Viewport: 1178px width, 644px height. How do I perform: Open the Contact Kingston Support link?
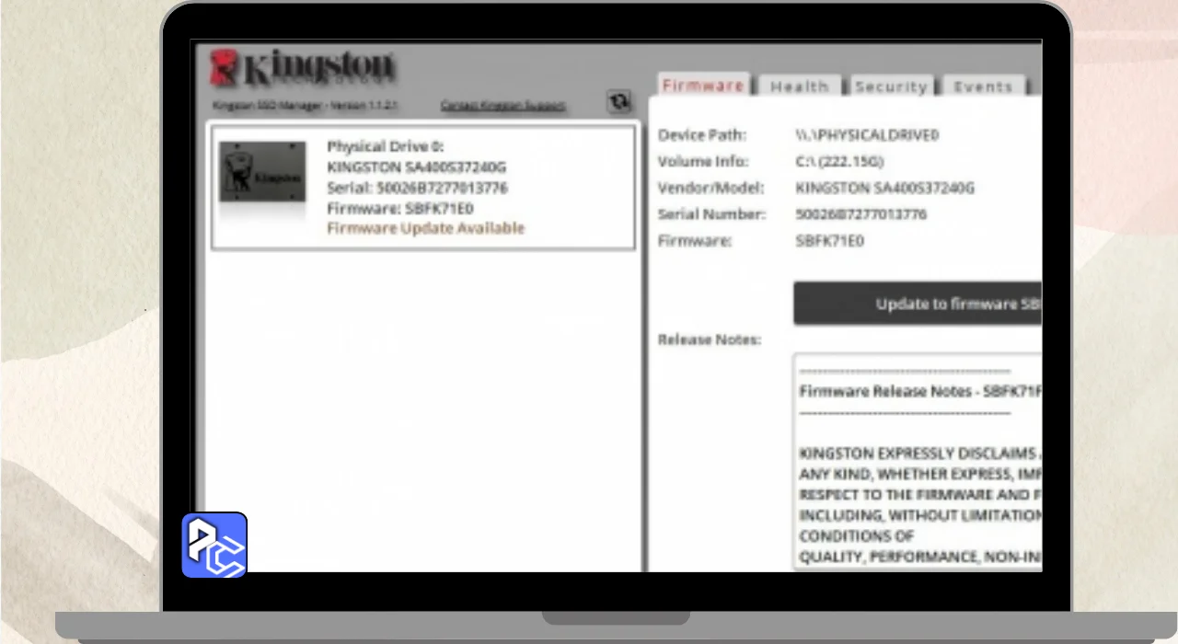click(502, 106)
